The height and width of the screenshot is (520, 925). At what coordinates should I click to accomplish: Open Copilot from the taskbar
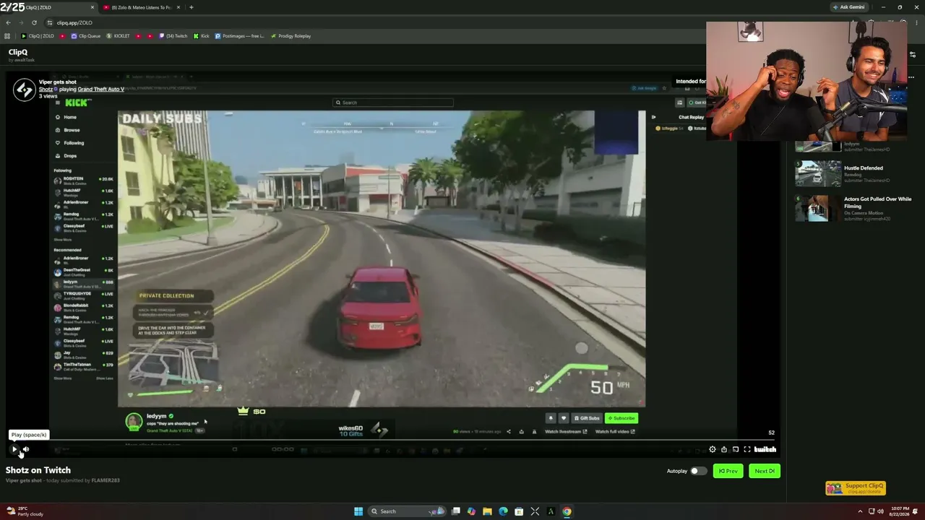471,511
